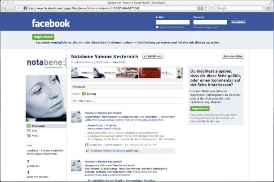Click the browser back arrow button
The width and height of the screenshot is (274, 182).
click(4, 8)
